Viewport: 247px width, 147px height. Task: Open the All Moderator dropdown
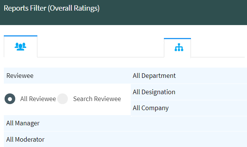[x=125, y=139]
